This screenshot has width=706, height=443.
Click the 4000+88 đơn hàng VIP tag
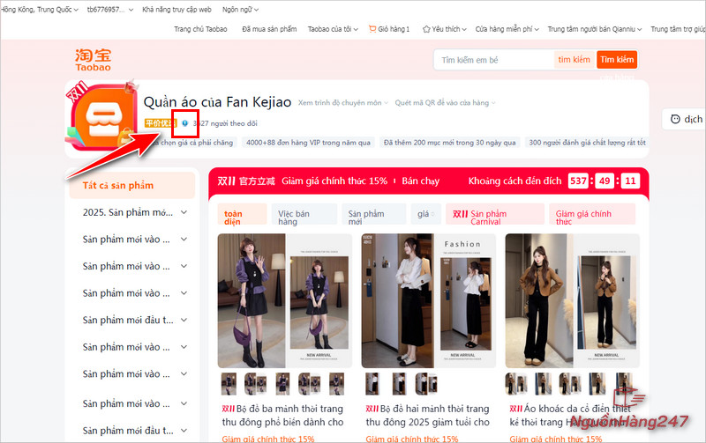pyautogui.click(x=308, y=143)
